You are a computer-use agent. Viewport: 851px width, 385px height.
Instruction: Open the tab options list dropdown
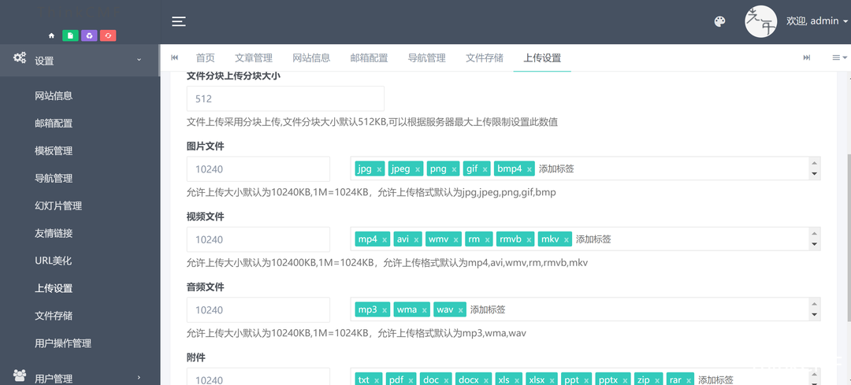click(x=840, y=58)
